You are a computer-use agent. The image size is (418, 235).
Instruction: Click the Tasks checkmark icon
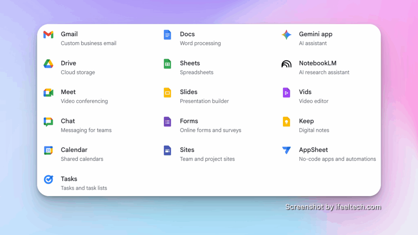pyautogui.click(x=48, y=179)
